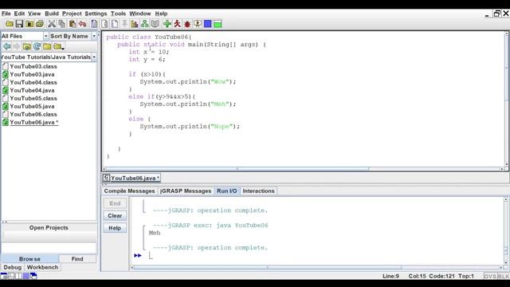Click the Generate CSD page icon
This screenshot has width=510, height=287.
(x=94, y=24)
